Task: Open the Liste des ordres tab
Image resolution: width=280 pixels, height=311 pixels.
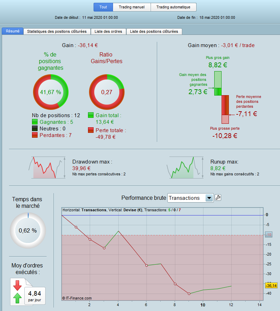Action: pos(108,31)
